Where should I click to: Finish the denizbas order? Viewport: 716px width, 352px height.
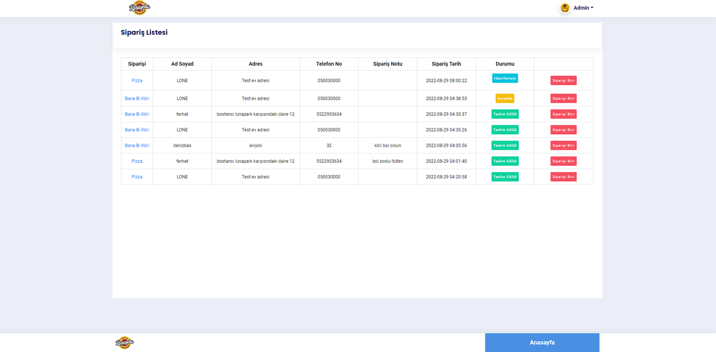[x=563, y=145]
